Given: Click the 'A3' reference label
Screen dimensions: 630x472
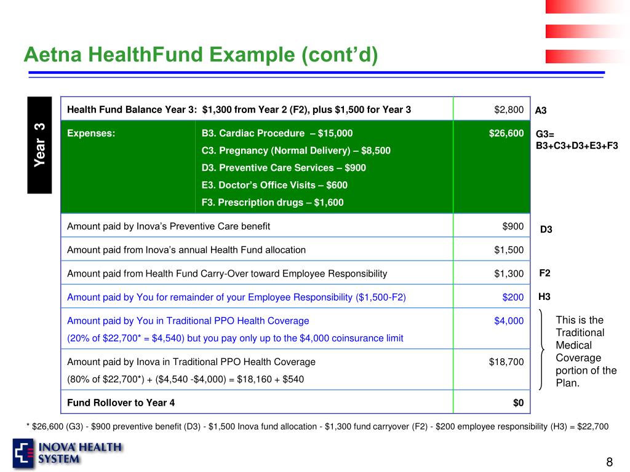Looking at the screenshot, I should 541,111.
